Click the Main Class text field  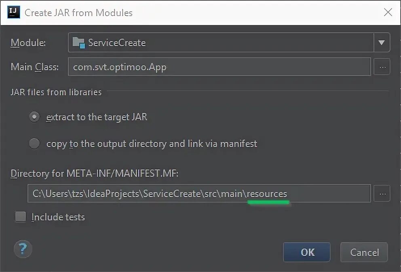tap(219, 67)
